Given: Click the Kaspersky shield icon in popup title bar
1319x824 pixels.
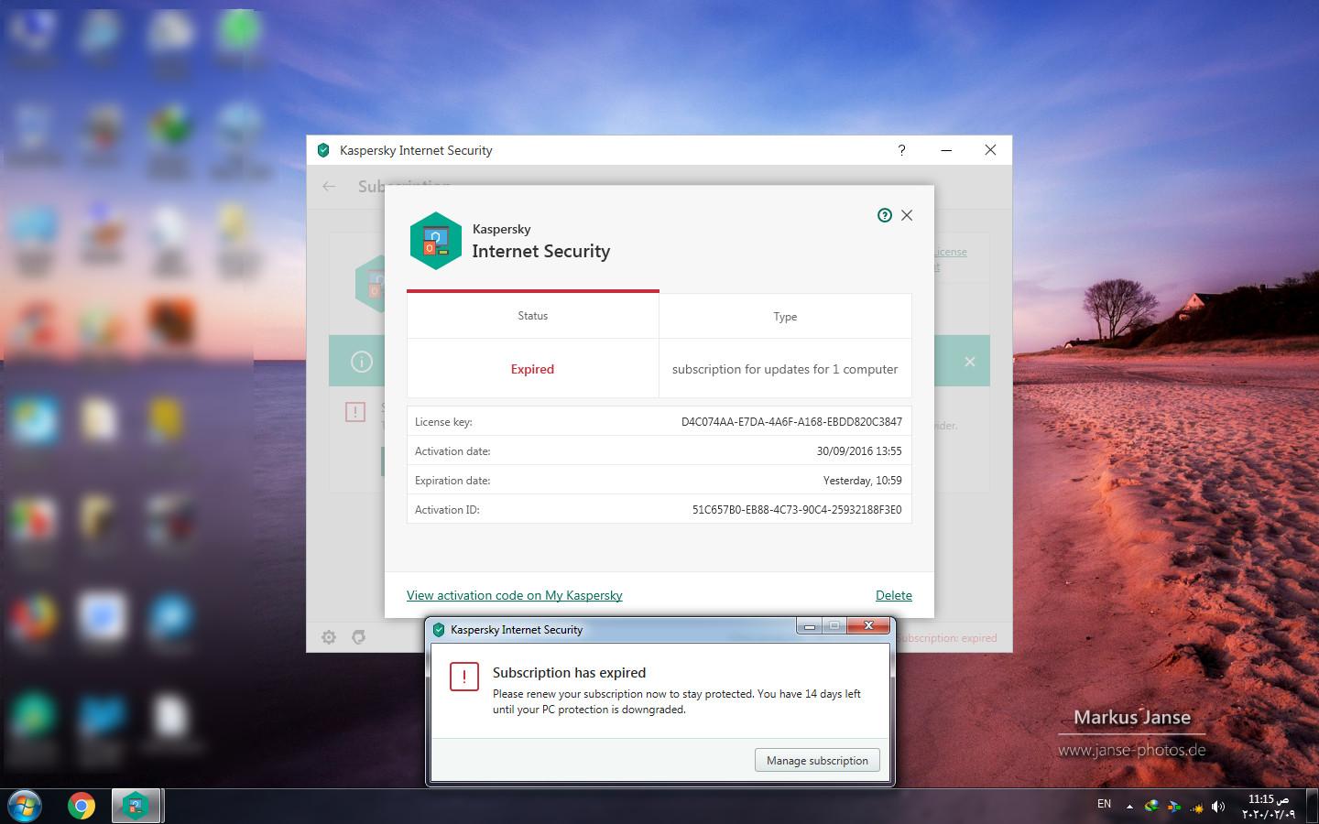Looking at the screenshot, I should point(439,630).
